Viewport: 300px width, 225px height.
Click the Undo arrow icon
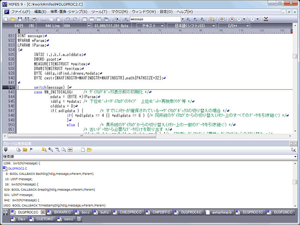click(68, 19)
